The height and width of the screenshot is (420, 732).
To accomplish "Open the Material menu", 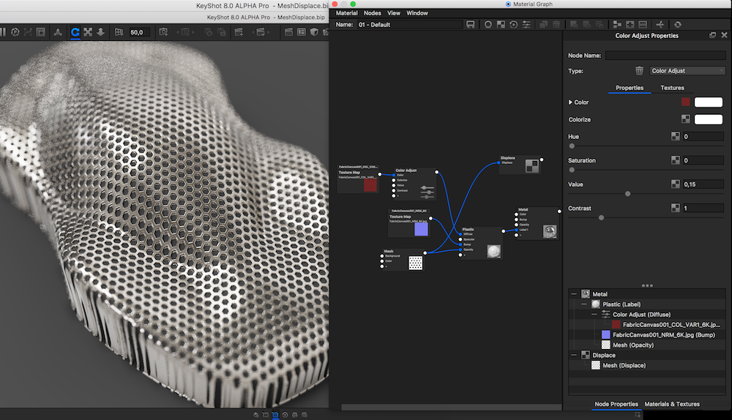I will 346,13.
